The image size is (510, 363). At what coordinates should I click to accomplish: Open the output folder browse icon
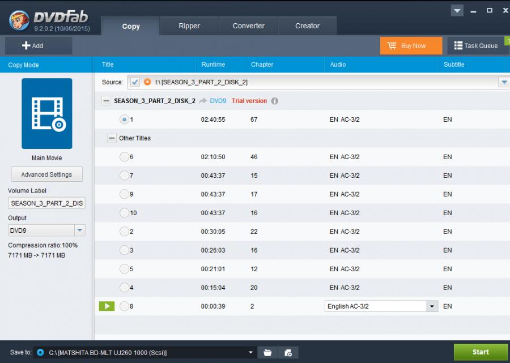267,353
